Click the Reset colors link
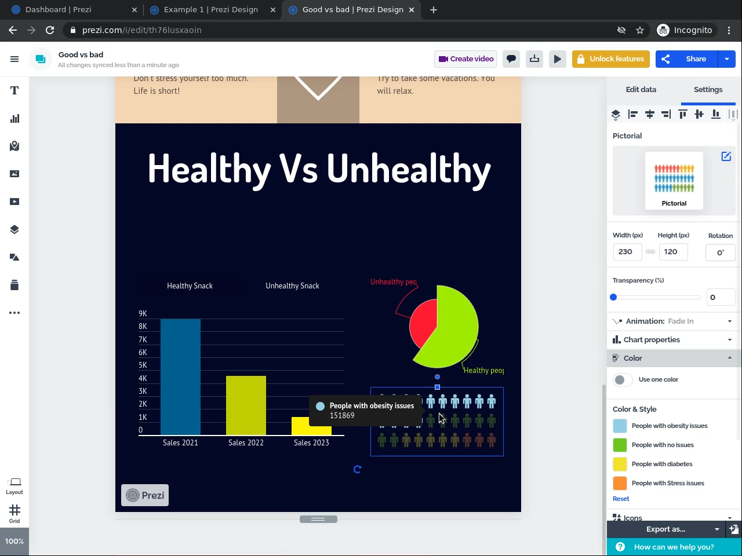The height and width of the screenshot is (556, 742). 621,499
